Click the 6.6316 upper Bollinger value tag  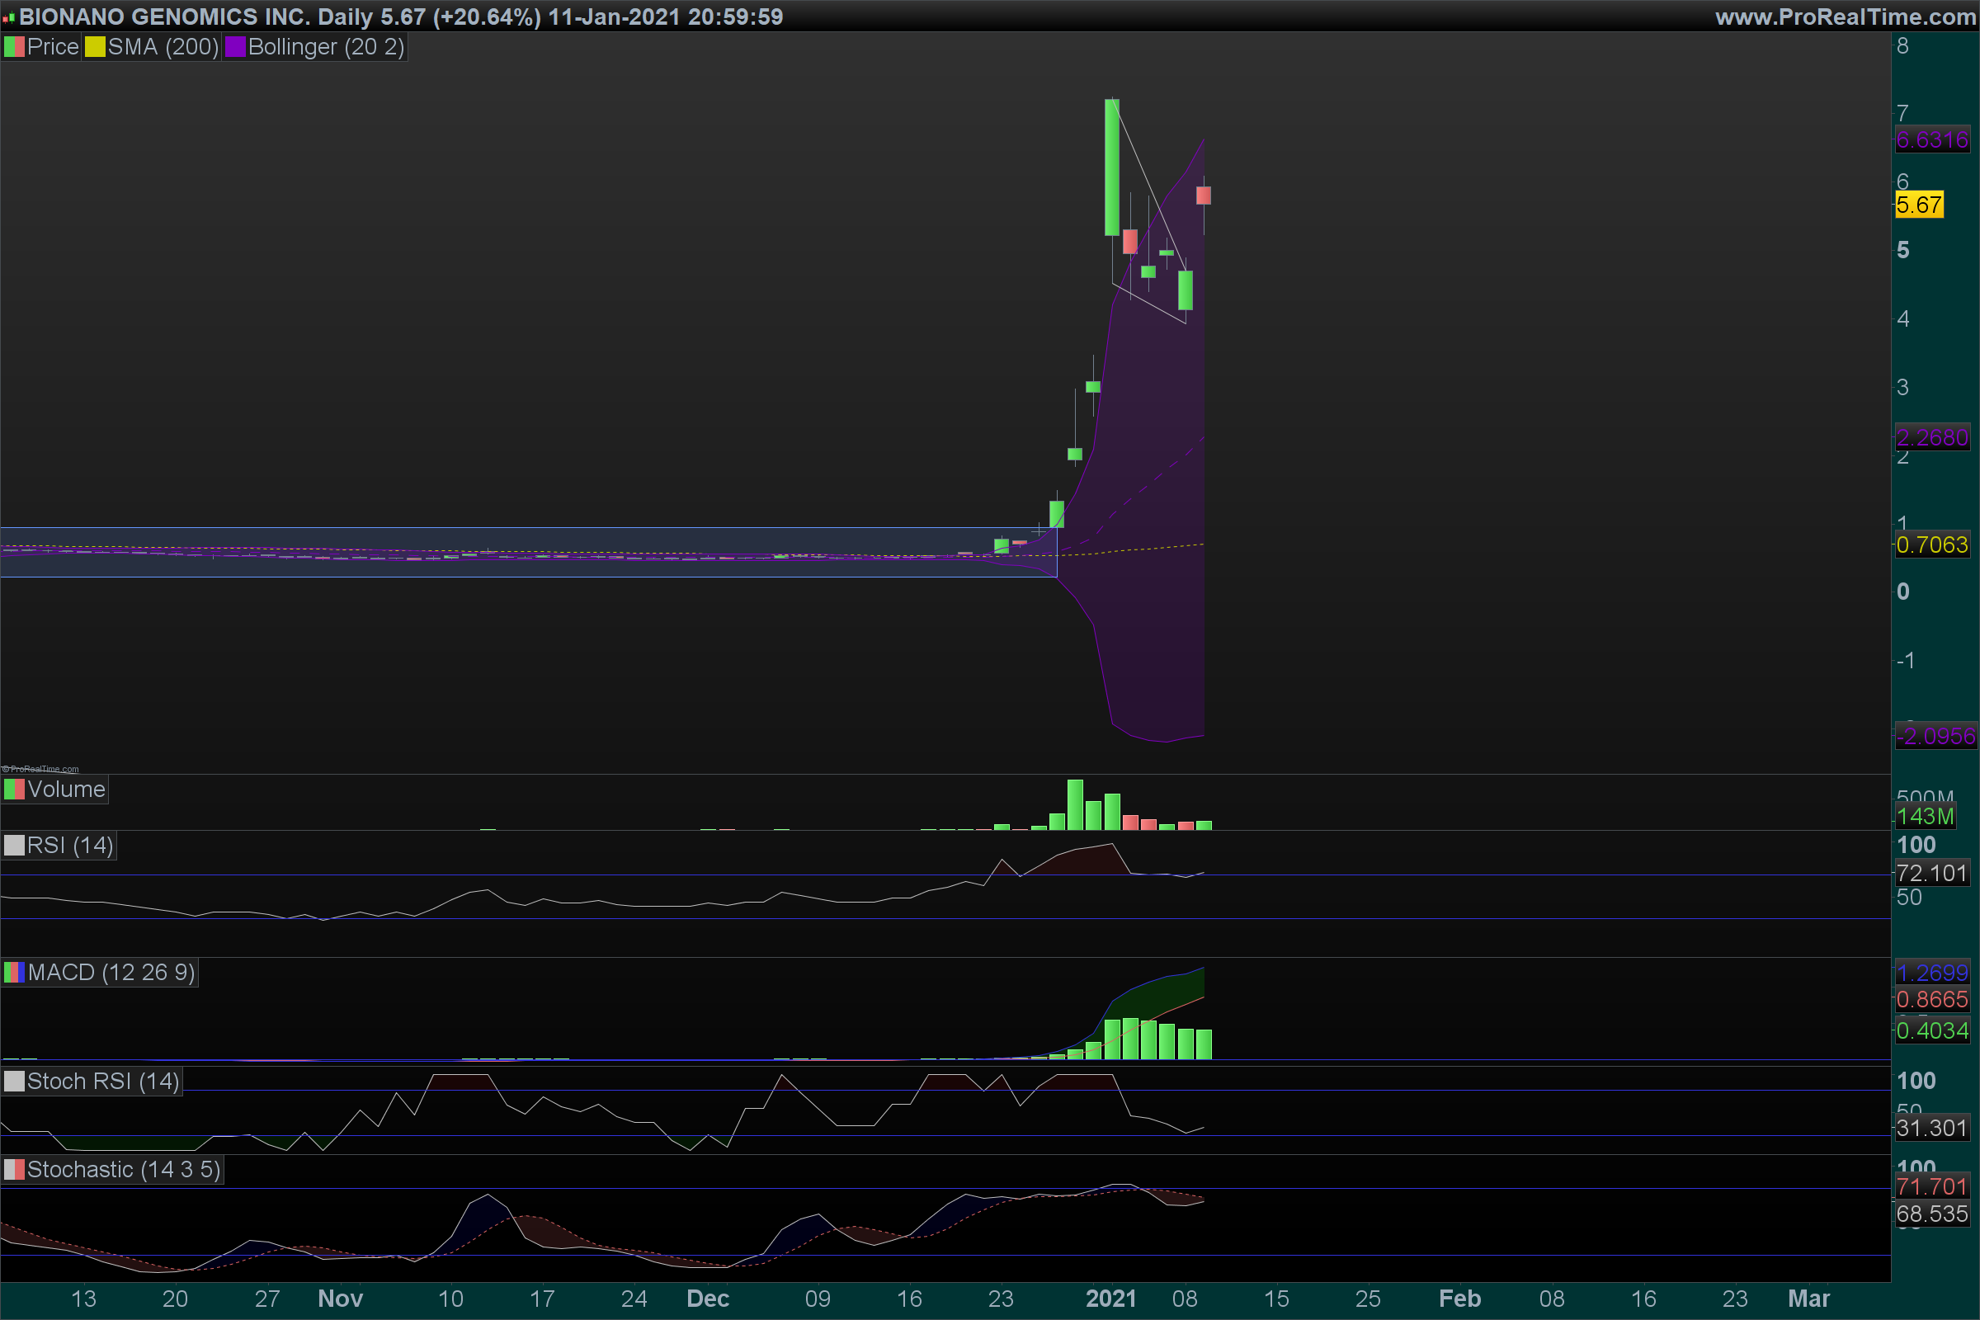pos(1931,139)
